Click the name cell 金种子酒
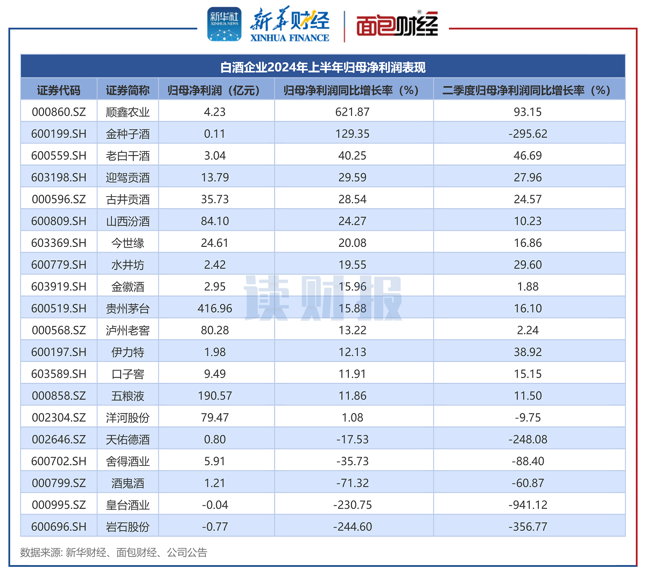Image resolution: width=646 pixels, height=576 pixels. [128, 134]
